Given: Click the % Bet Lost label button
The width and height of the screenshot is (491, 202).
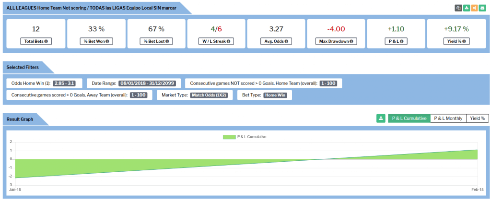Looking at the screenshot, I should point(156,41).
